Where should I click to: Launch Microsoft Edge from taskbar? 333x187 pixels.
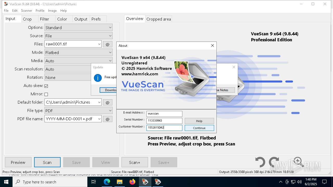[107, 182]
